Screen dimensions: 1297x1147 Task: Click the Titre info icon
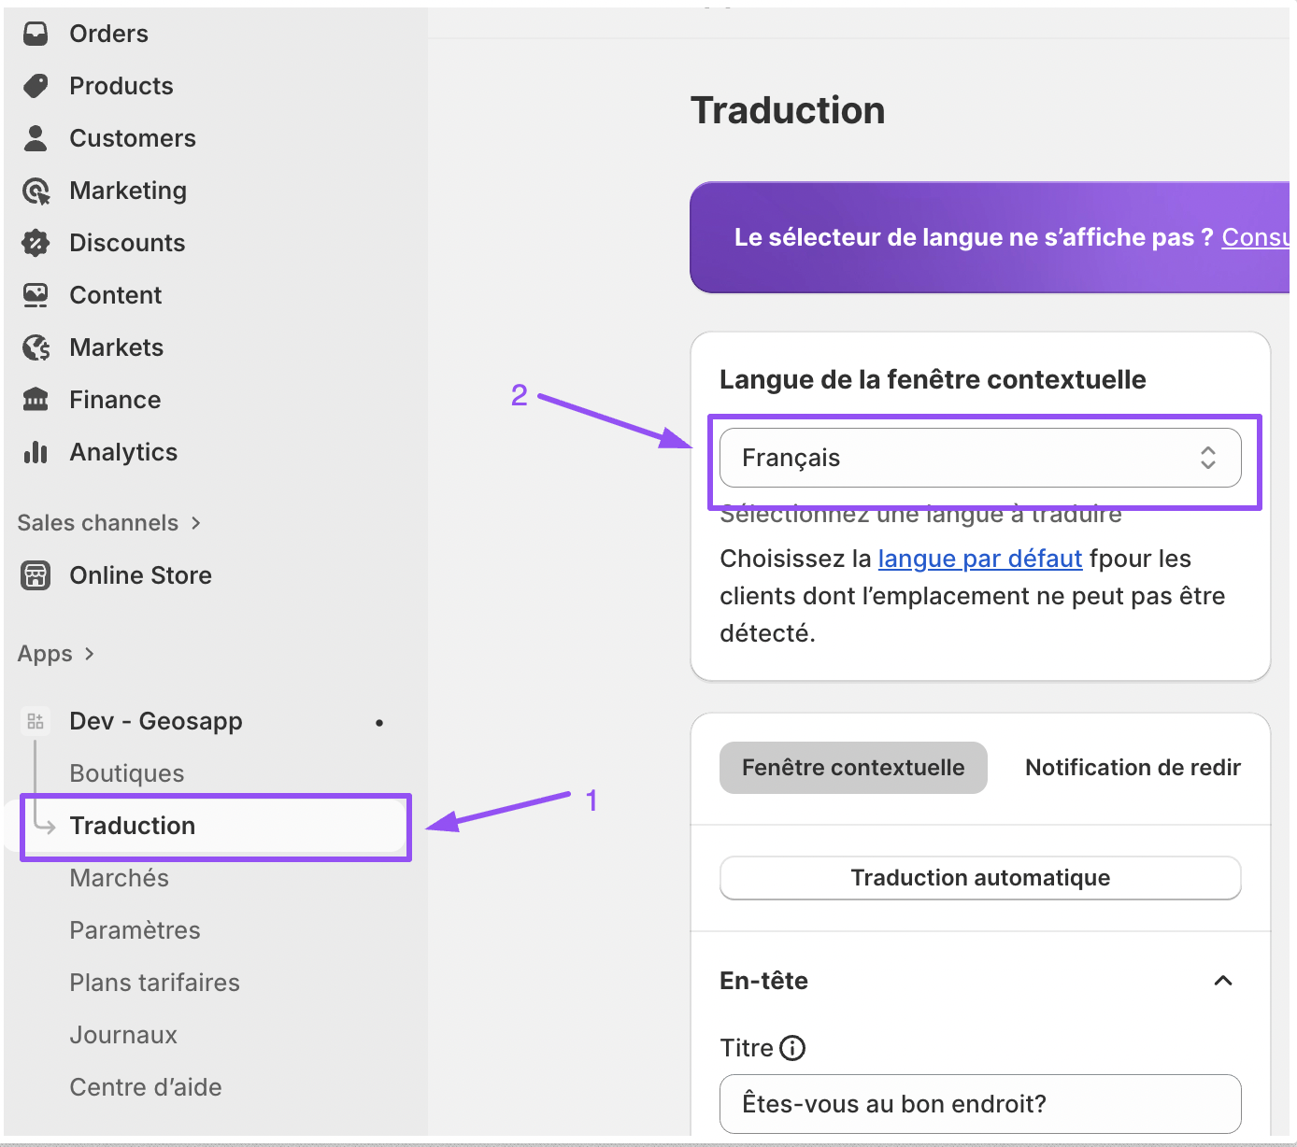point(792,1048)
